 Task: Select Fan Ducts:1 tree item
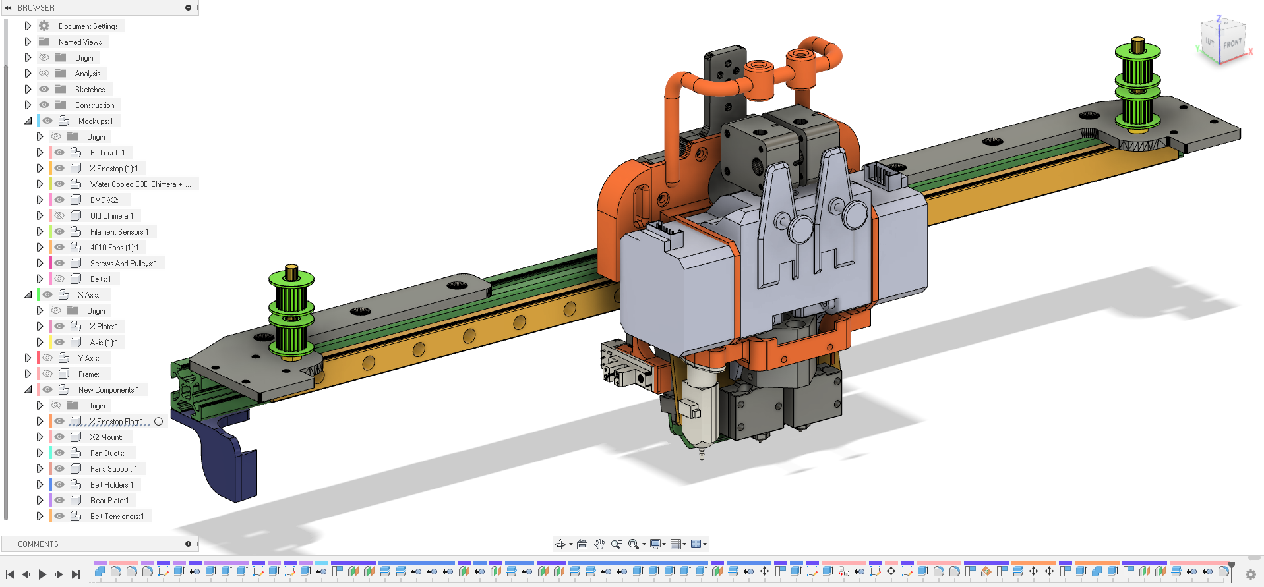coord(109,453)
